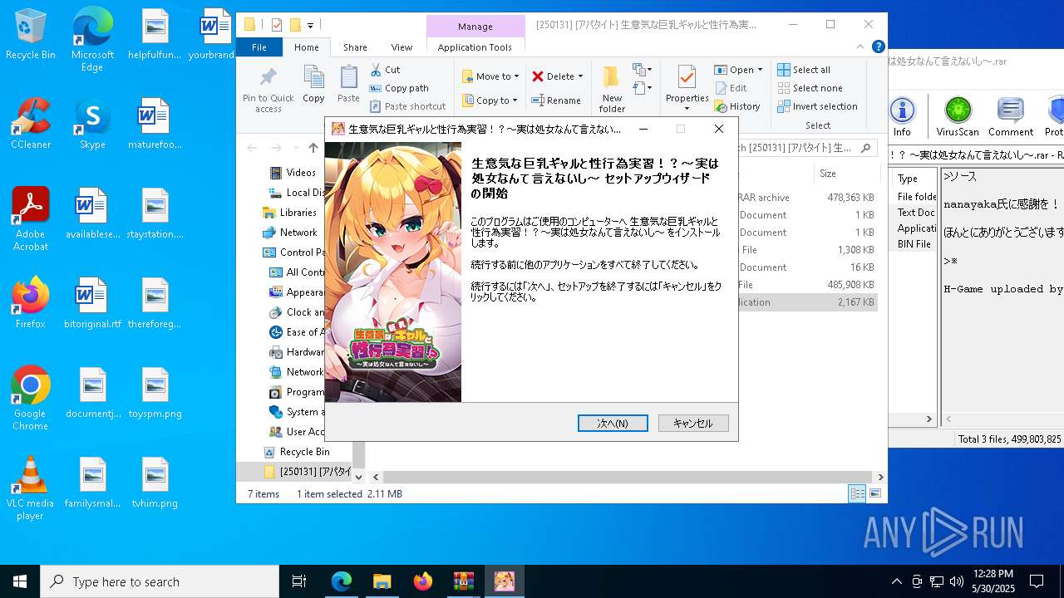This screenshot has width=1064, height=598.
Task: Click Copy path in the ribbon
Action: (x=399, y=88)
